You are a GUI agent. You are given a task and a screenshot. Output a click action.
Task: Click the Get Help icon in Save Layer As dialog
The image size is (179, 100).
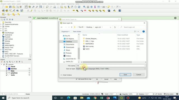click(x=143, y=31)
